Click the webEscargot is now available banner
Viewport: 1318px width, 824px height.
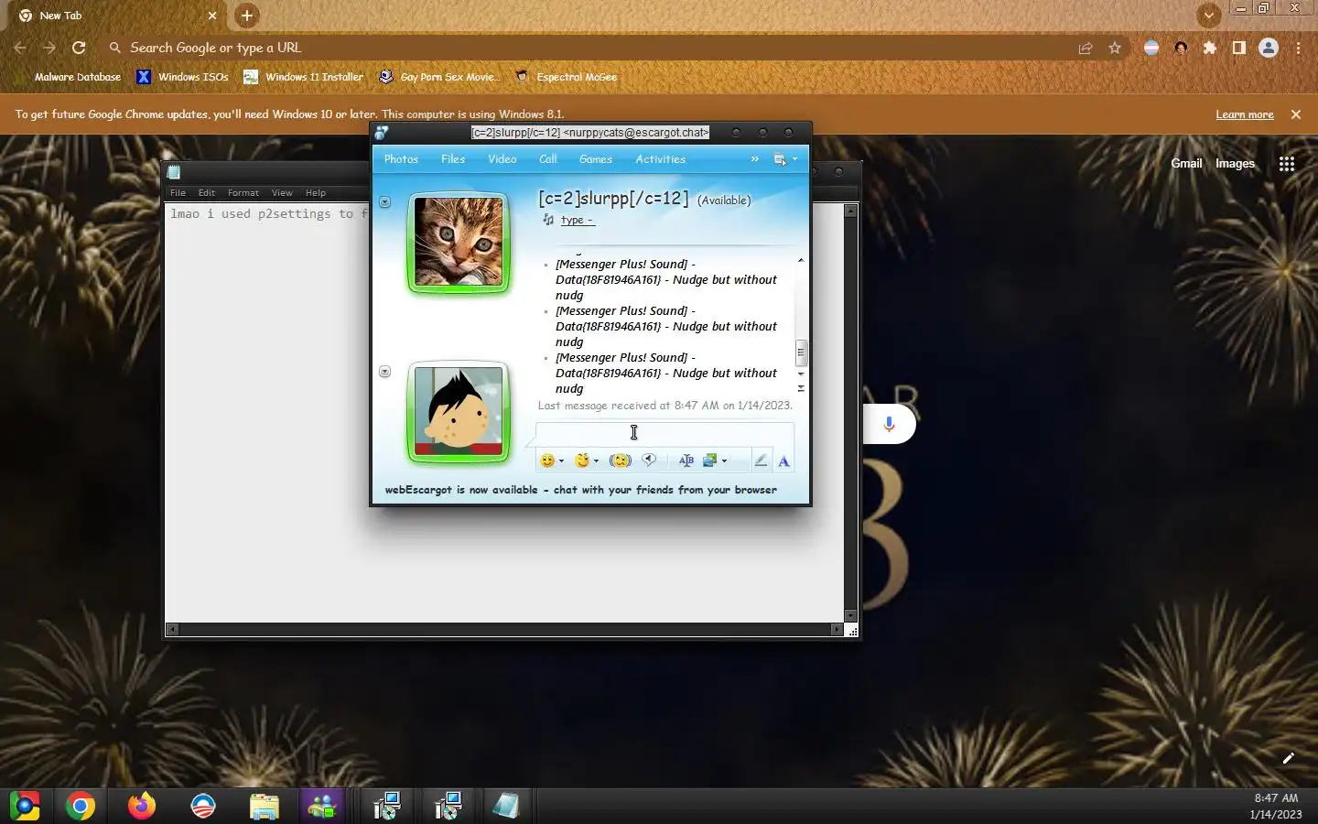click(x=581, y=490)
